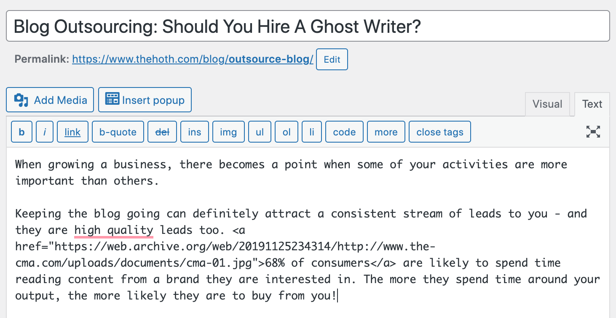
Task: Click the Add Media button
Action: (50, 100)
